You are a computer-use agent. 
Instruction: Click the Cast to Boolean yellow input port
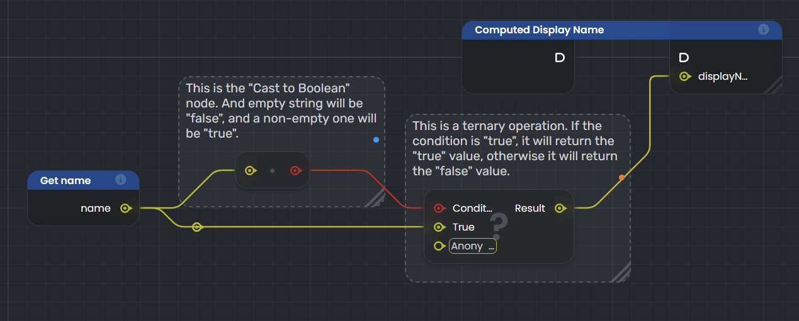coord(250,170)
